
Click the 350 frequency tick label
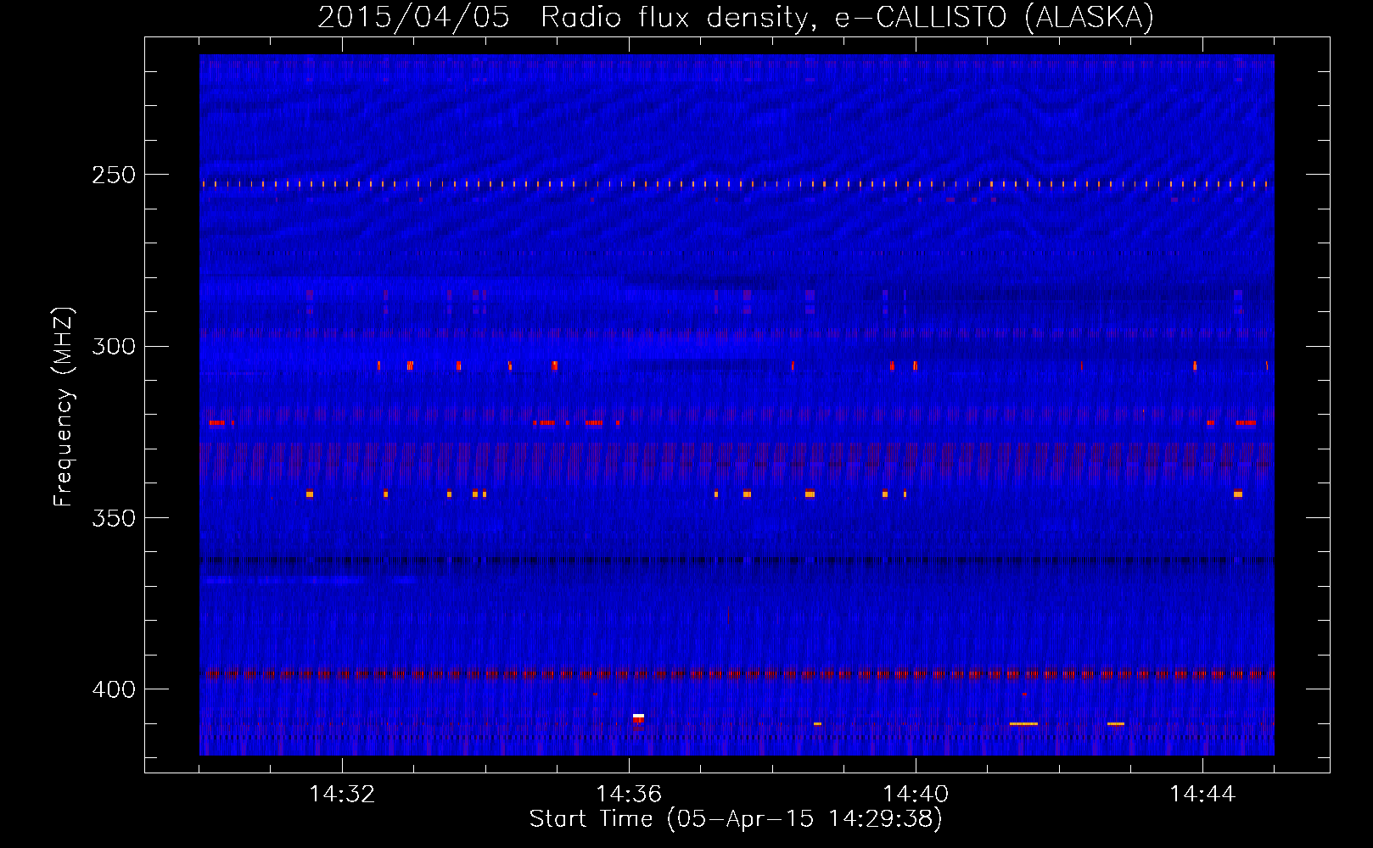(x=114, y=518)
